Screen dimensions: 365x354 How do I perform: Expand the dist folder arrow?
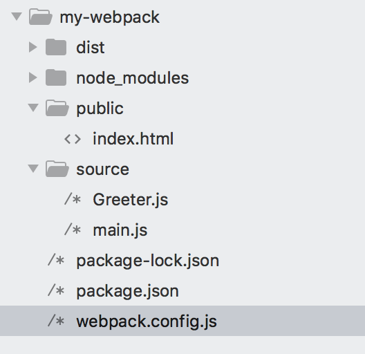[32, 47]
